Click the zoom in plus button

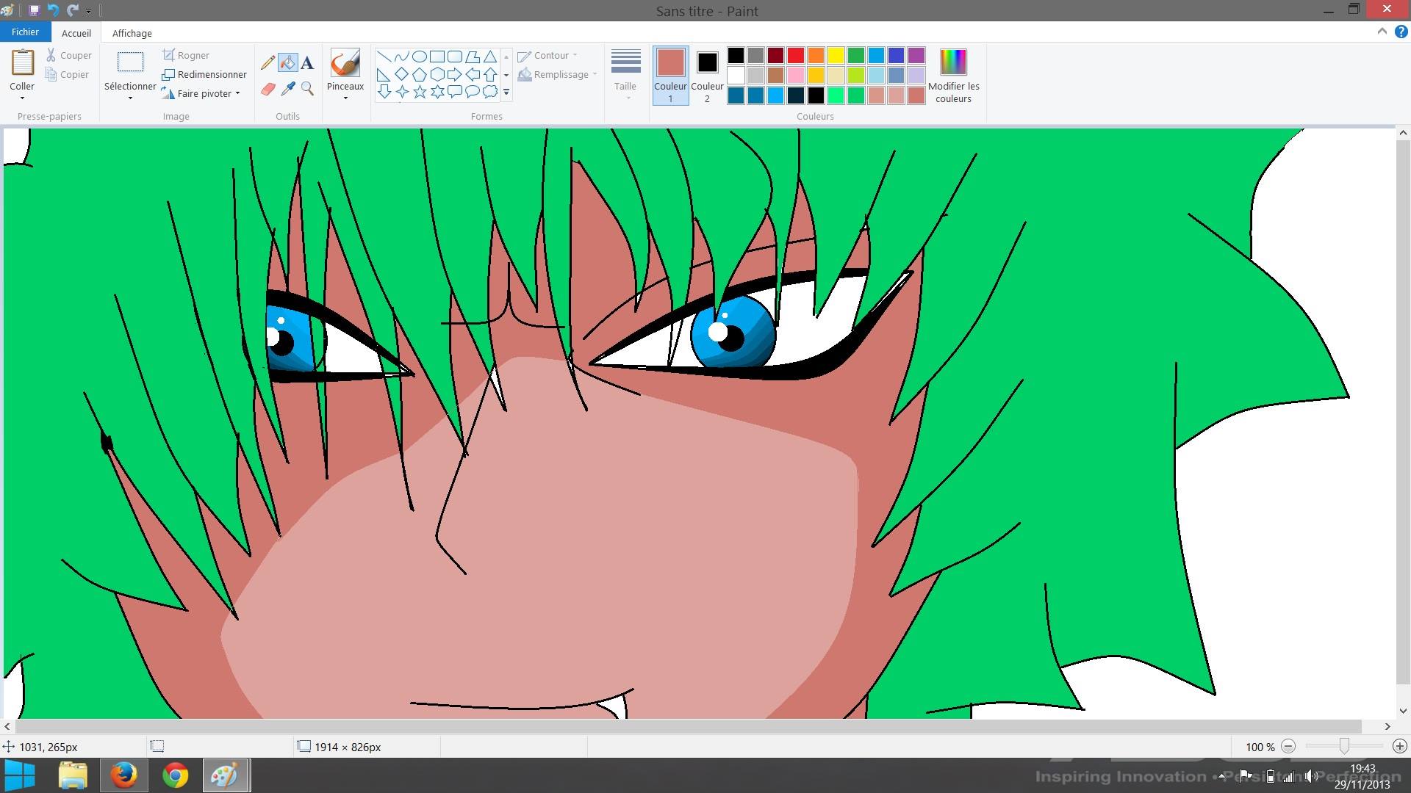1399,746
